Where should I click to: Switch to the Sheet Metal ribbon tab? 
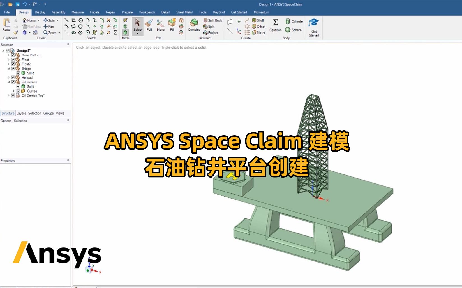[x=184, y=12]
